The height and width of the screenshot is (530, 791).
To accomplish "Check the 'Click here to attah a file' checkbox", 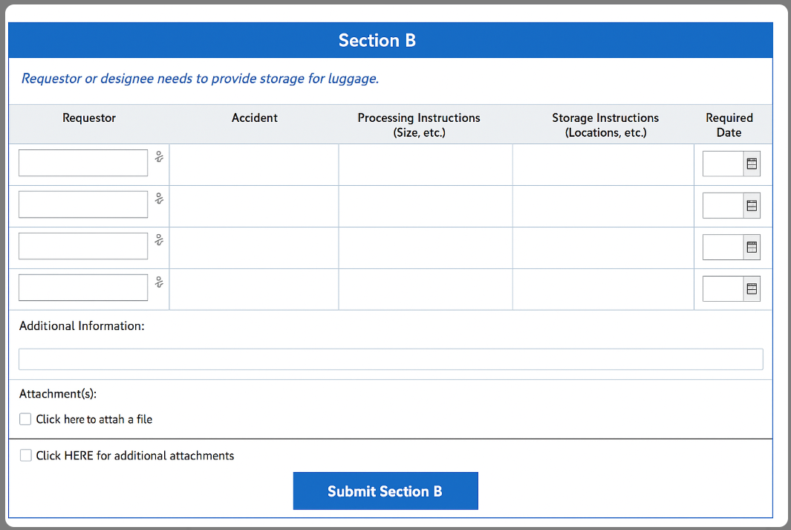I will click(25, 419).
